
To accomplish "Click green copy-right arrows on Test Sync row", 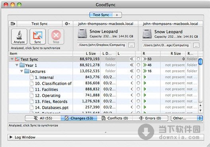I will point(145,59).
